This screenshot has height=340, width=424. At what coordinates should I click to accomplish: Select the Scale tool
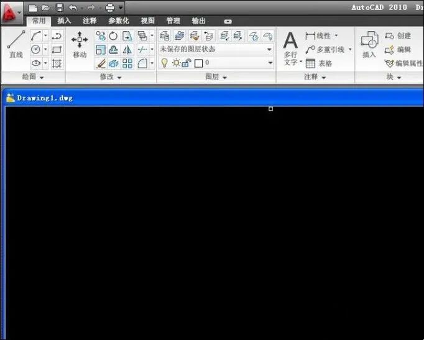(x=101, y=50)
